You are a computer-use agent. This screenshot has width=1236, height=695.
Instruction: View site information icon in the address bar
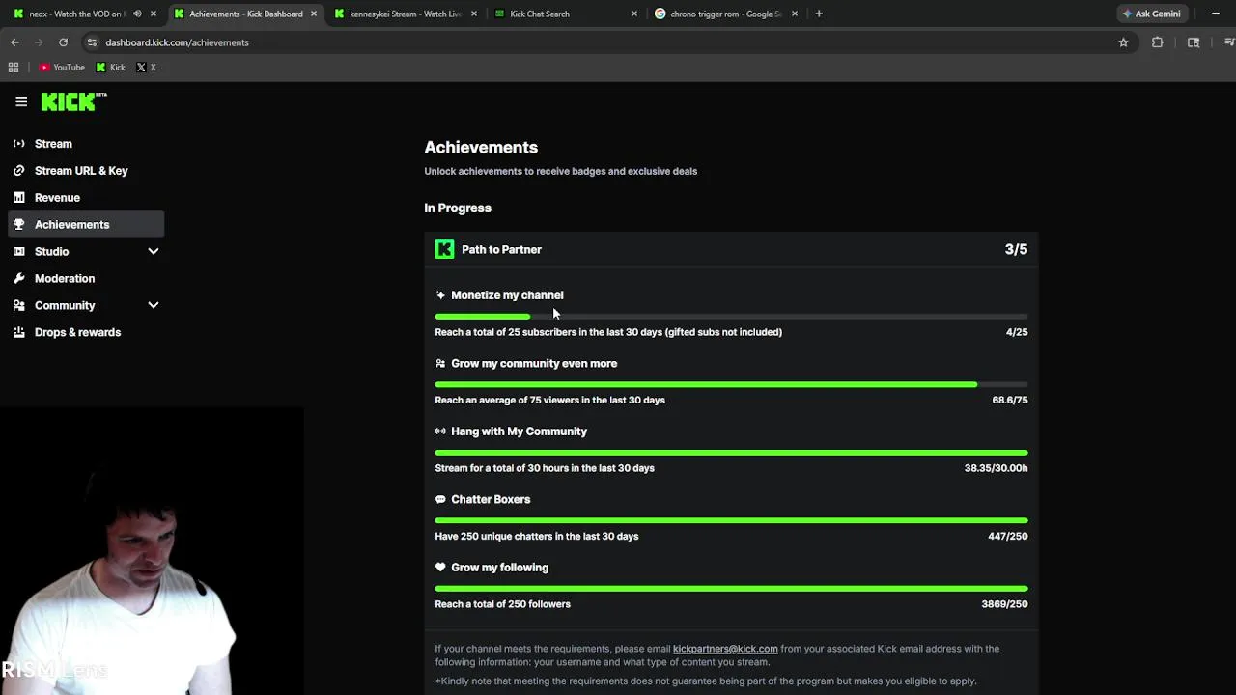point(92,42)
